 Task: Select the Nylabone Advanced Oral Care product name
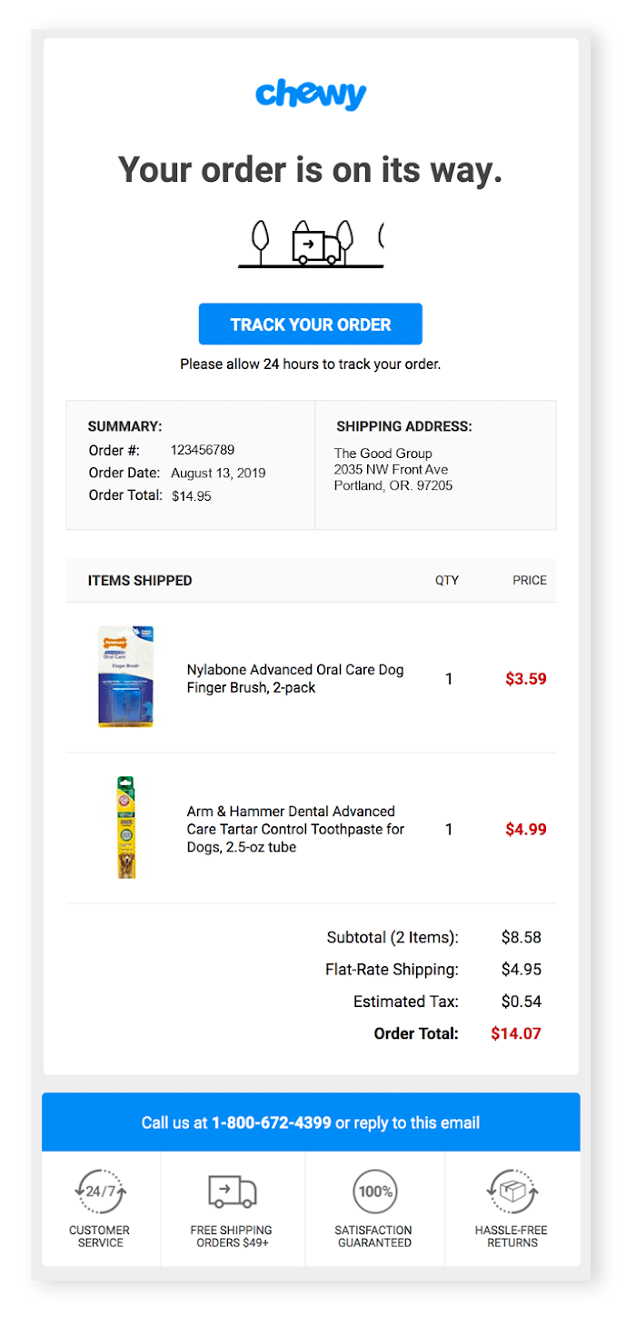point(294,679)
